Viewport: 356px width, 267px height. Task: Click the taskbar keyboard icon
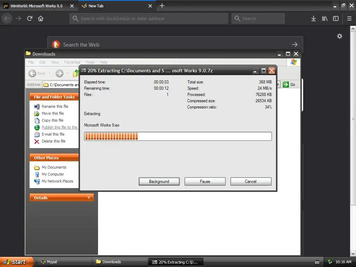tap(317, 262)
